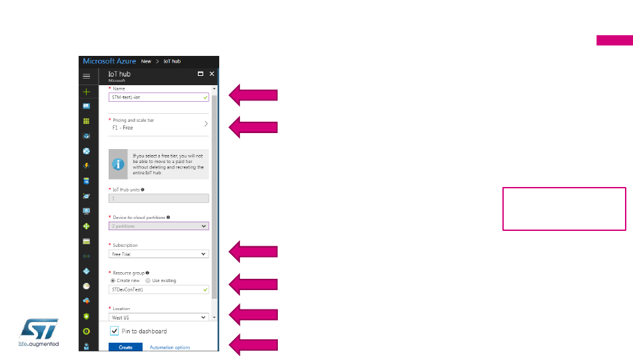Open Load balancers green diamond icon

click(87, 226)
